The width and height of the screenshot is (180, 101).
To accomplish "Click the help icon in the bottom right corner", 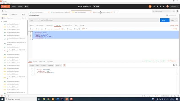I will click(178, 96).
